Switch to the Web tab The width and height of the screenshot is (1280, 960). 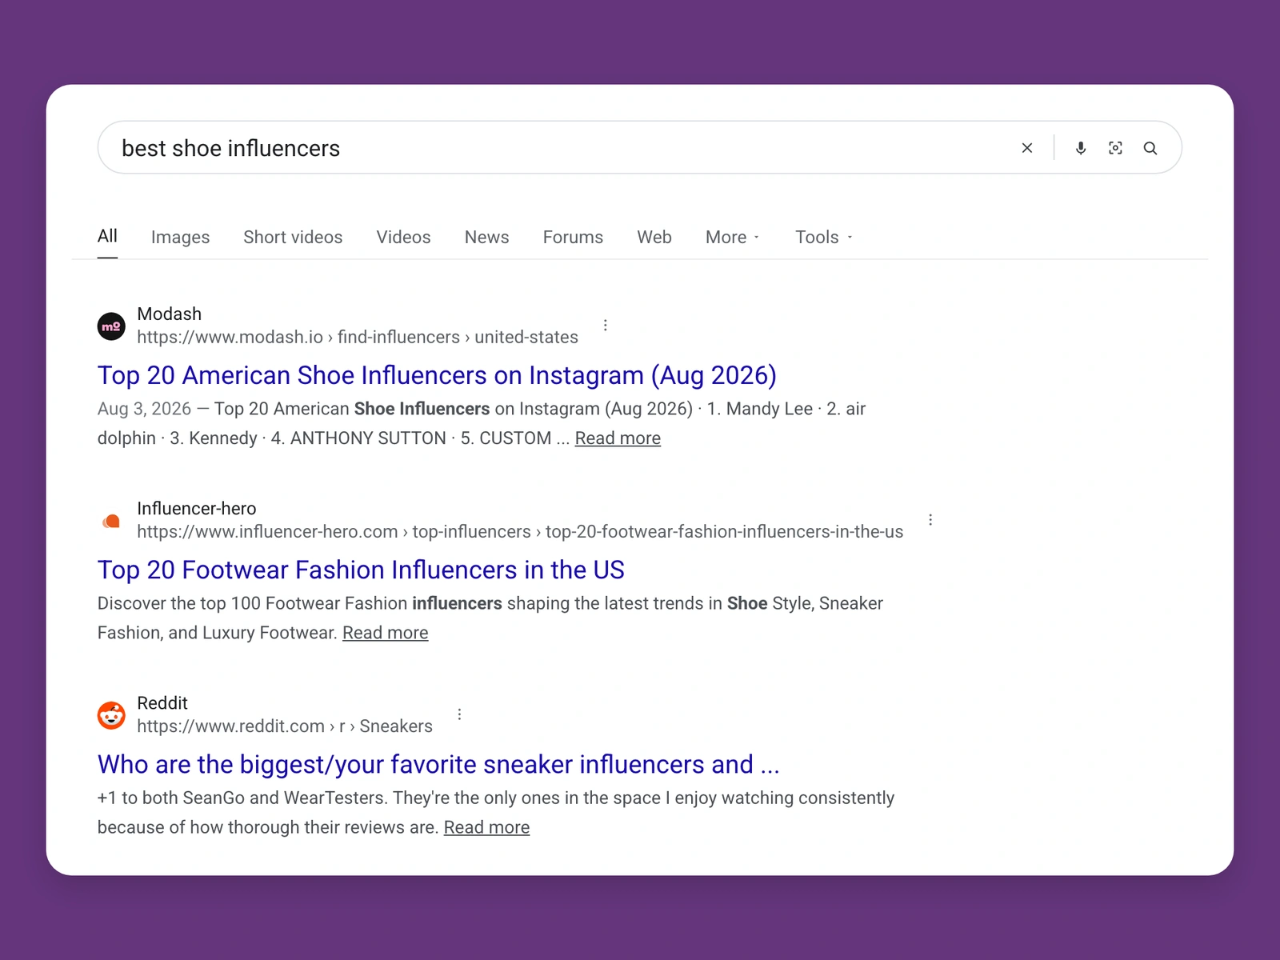click(x=654, y=237)
